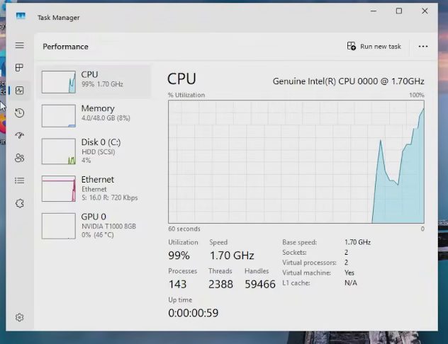Viewport: 448px width, 344px height.
Task: Click the HDD (SCSI) disk type text
Action: pos(99,152)
